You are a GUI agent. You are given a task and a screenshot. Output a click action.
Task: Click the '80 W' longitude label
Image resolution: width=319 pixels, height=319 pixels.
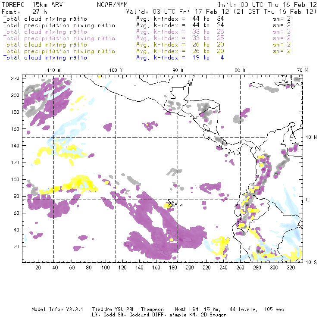[x=240, y=70]
